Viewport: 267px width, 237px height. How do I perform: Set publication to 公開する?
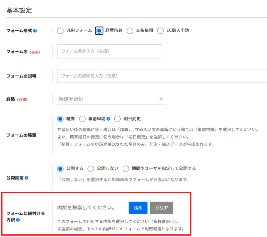pos(60,169)
